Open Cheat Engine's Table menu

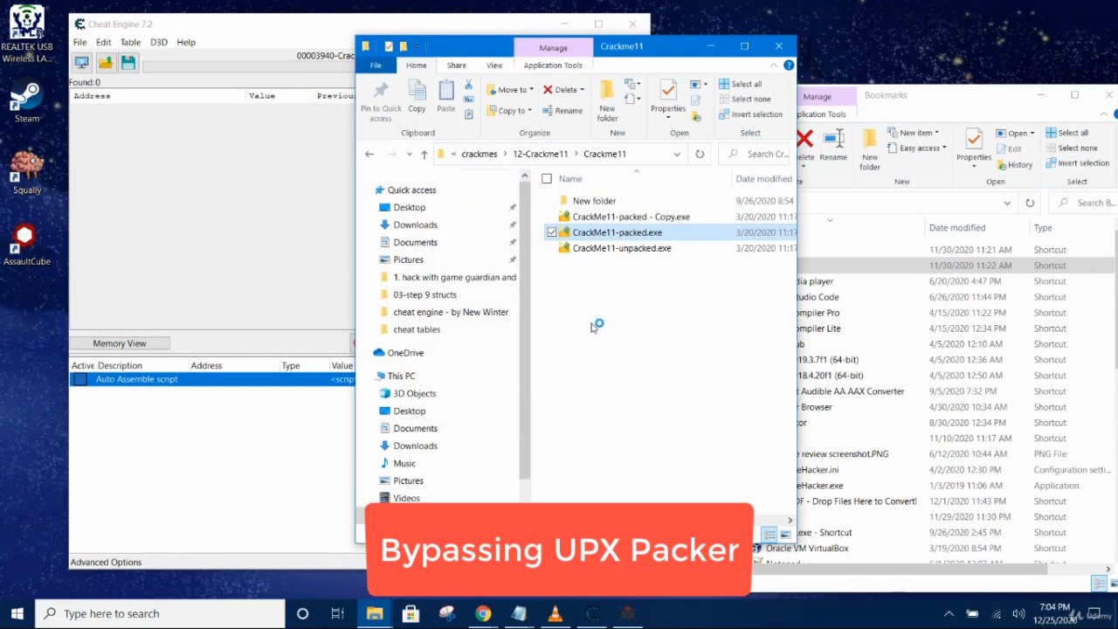coord(130,42)
